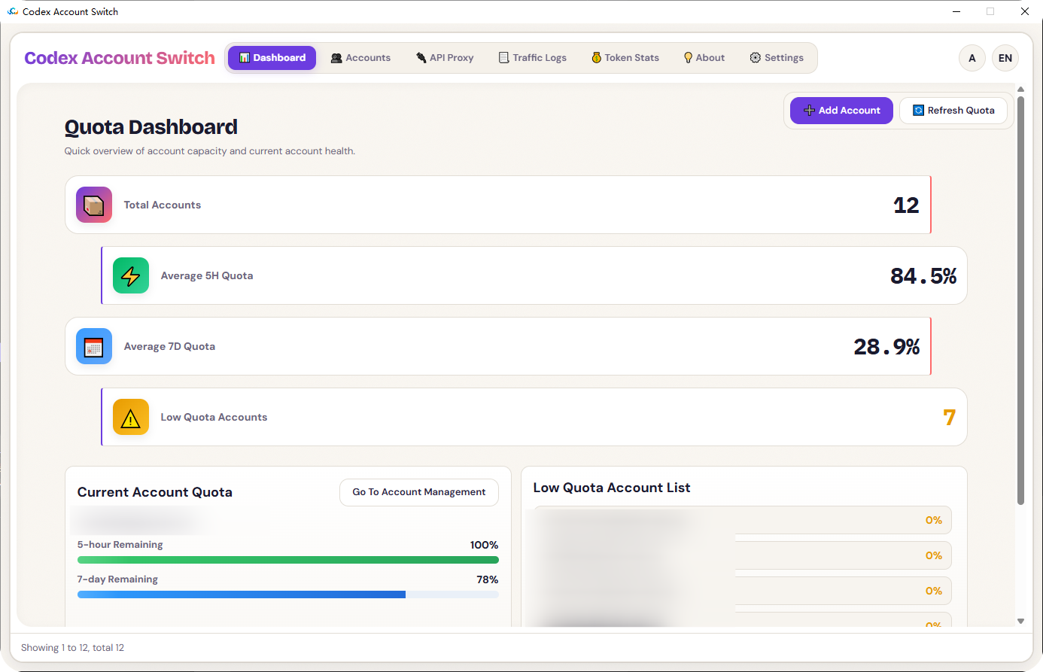
Task: Click the calendar icon on Average 7D Quota card
Action: click(93, 346)
